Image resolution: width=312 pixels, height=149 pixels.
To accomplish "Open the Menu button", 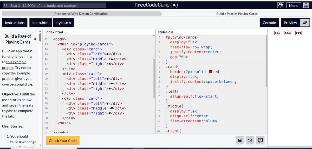I will tap(294, 5).
